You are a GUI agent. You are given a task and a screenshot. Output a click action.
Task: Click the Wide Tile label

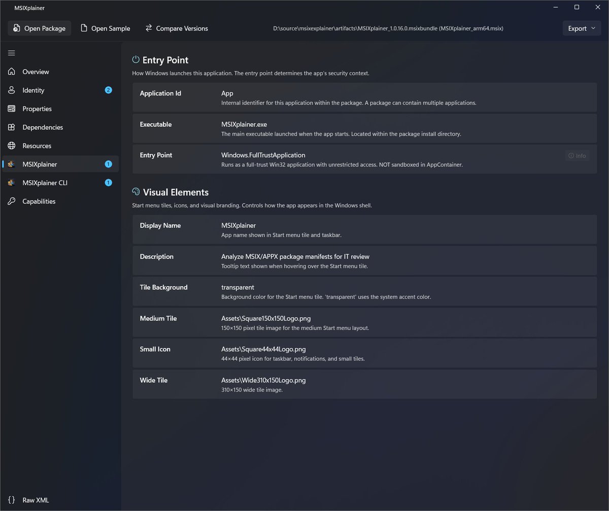pyautogui.click(x=154, y=380)
